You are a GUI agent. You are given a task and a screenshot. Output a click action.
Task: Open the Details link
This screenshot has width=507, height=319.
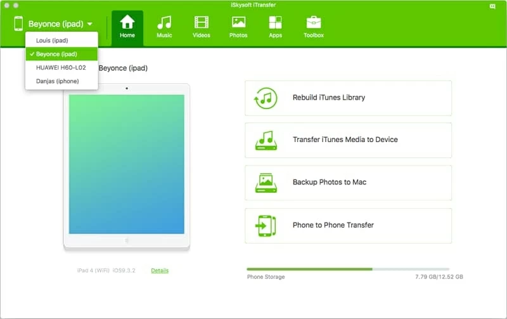coord(160,271)
